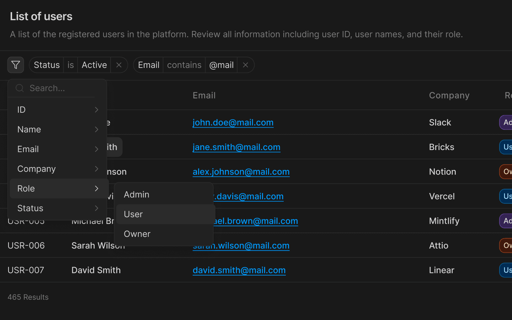Expand the Company filter chevron

tap(96, 169)
